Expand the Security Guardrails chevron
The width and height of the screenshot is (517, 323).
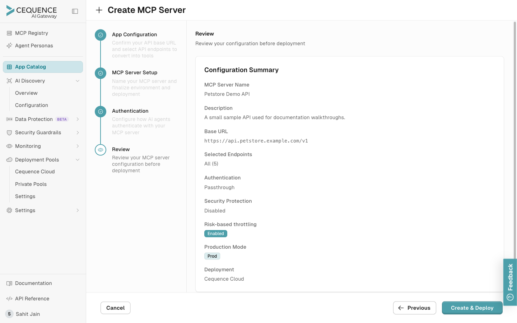78,132
